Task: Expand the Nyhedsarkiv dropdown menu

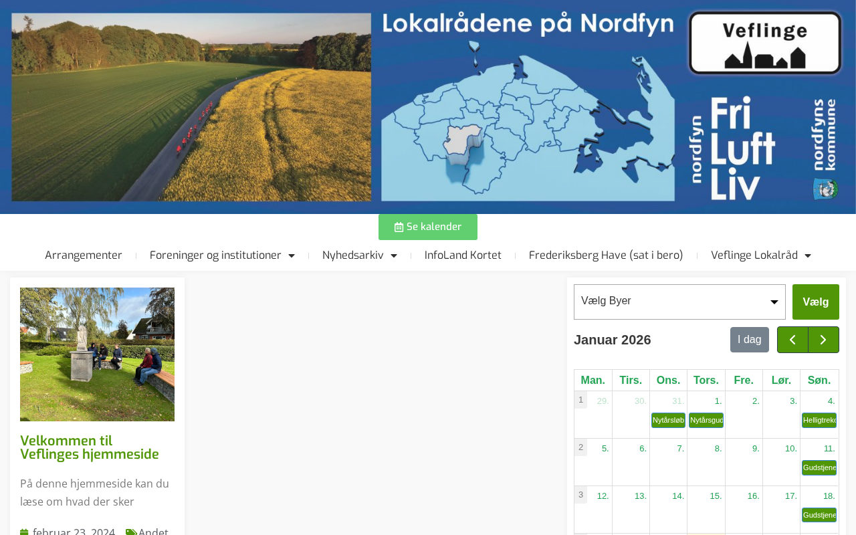Action: [360, 255]
